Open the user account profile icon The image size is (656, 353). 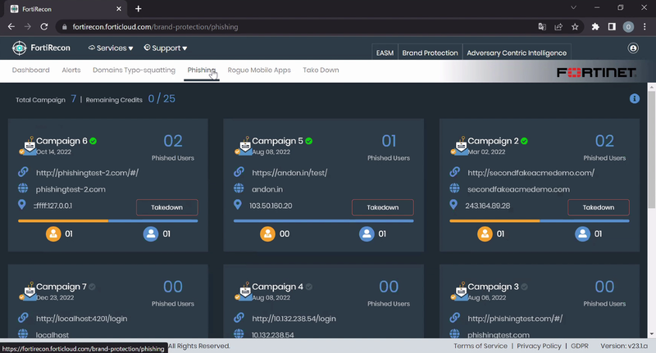633,48
